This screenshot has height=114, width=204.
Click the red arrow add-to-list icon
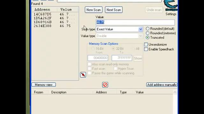tap(83, 75)
